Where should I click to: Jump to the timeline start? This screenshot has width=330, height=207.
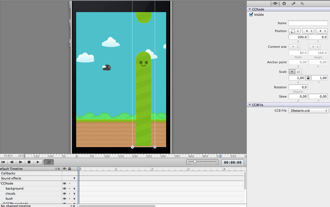point(3,162)
